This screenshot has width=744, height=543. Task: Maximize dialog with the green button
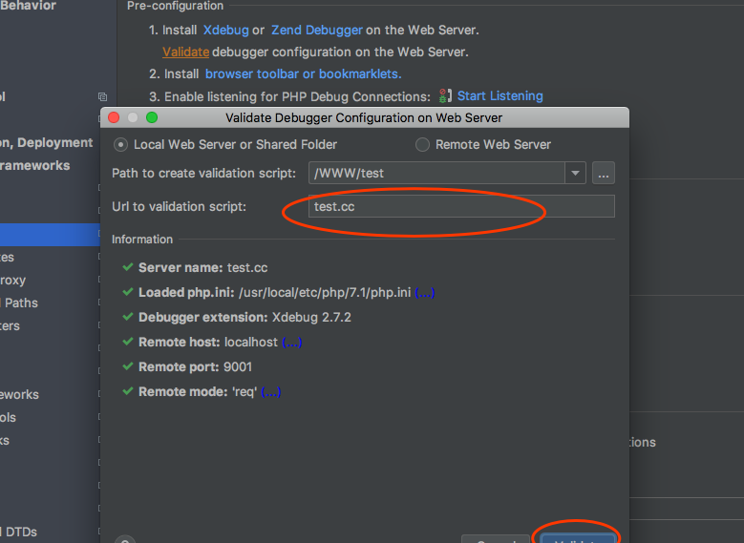[152, 117]
